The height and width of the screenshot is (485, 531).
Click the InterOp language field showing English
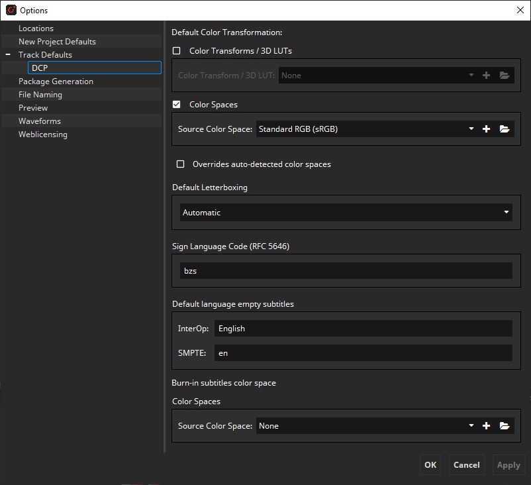(x=363, y=329)
